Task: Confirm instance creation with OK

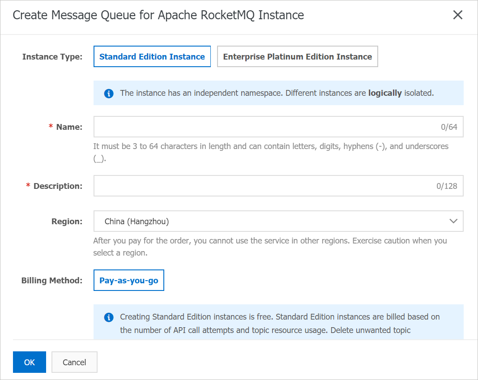Action: tap(30, 362)
